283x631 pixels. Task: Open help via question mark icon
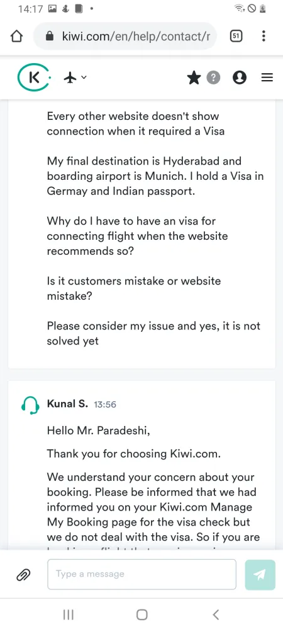pos(214,78)
